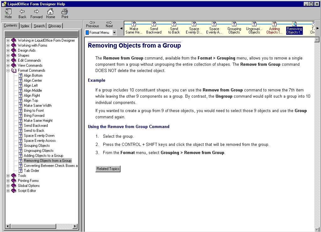Screen dimensions: 321x232
Task: Open the Bring Forward topic
Action: [x=34, y=116]
